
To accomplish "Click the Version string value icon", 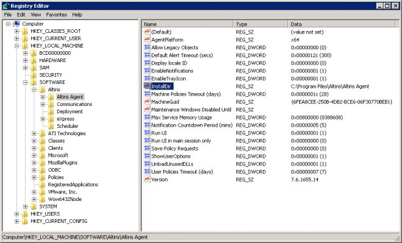I will pos(147,180).
